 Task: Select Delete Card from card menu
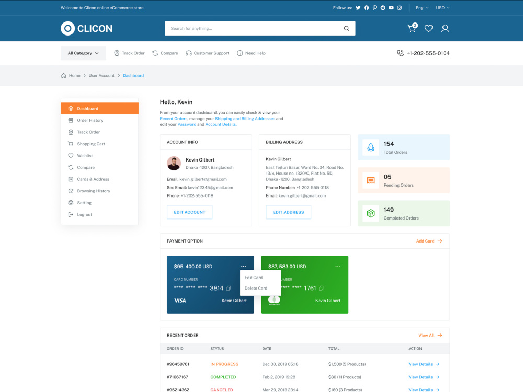pos(256,288)
